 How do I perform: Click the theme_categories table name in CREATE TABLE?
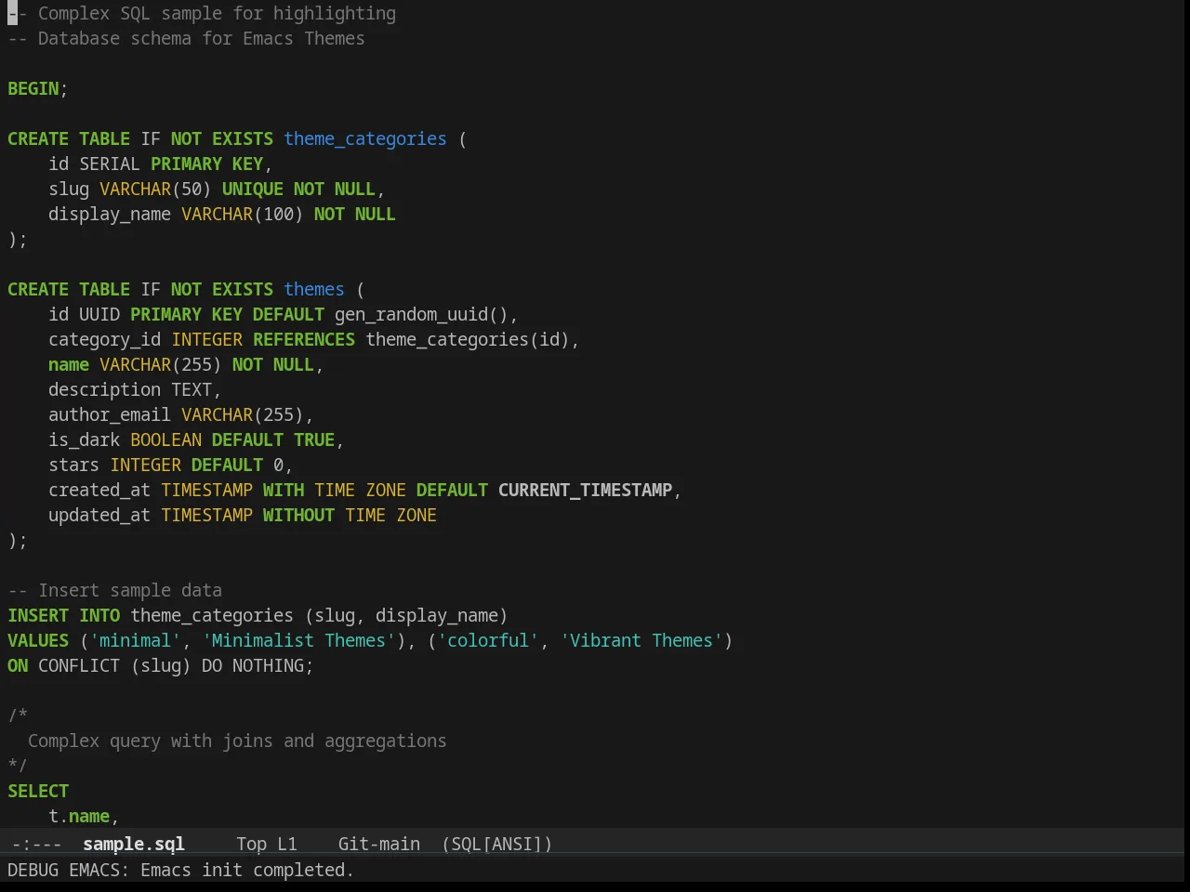pos(365,138)
